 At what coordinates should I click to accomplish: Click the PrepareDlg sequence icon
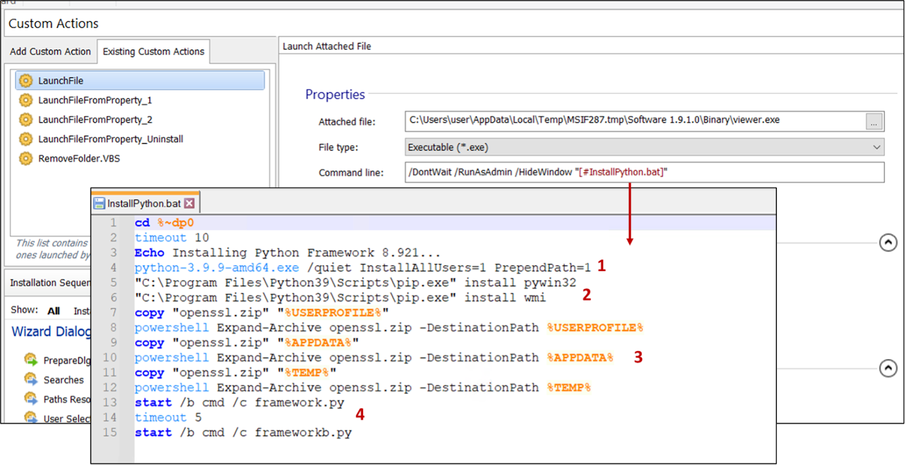click(31, 360)
